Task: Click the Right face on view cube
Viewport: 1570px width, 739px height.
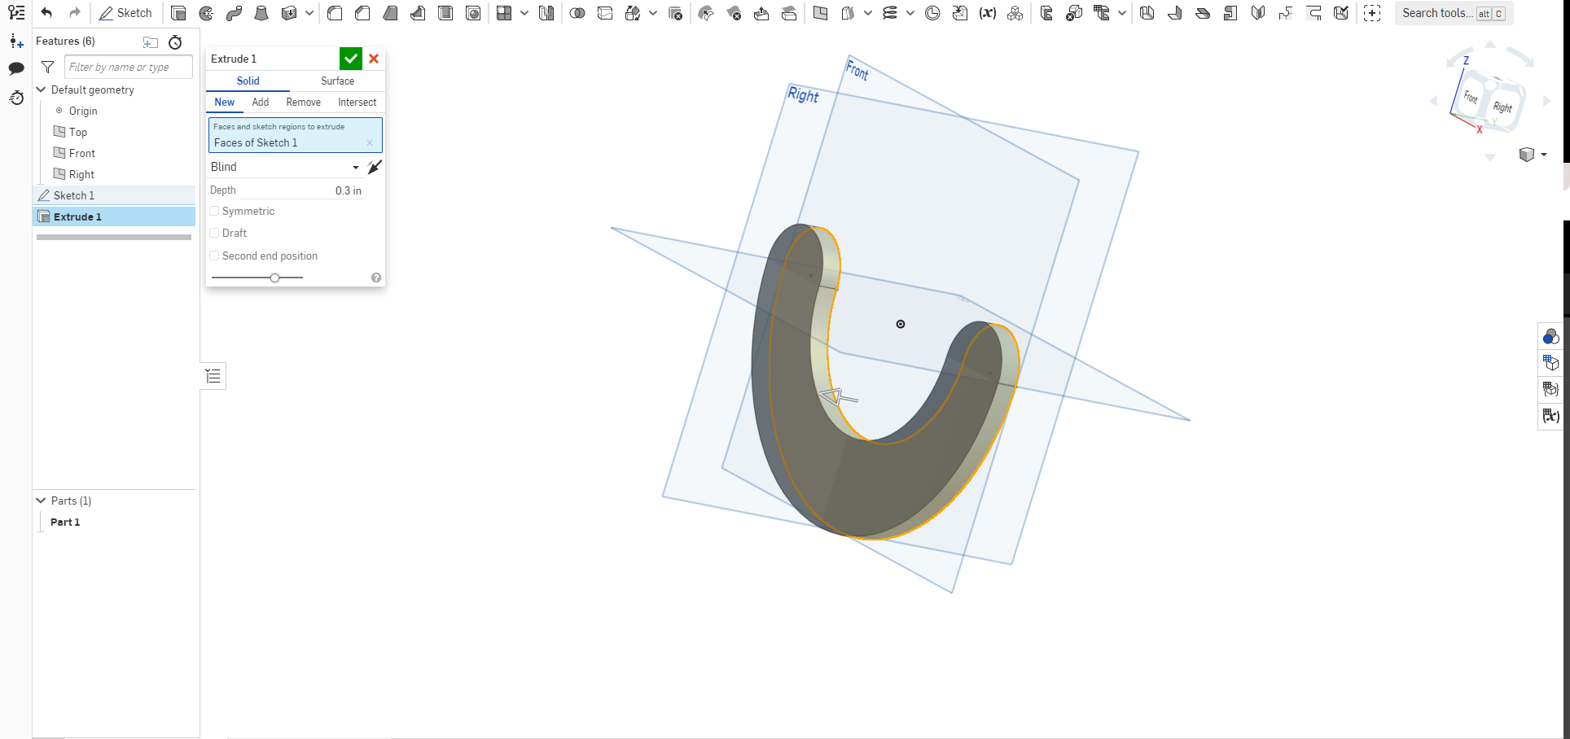Action: [x=1502, y=107]
